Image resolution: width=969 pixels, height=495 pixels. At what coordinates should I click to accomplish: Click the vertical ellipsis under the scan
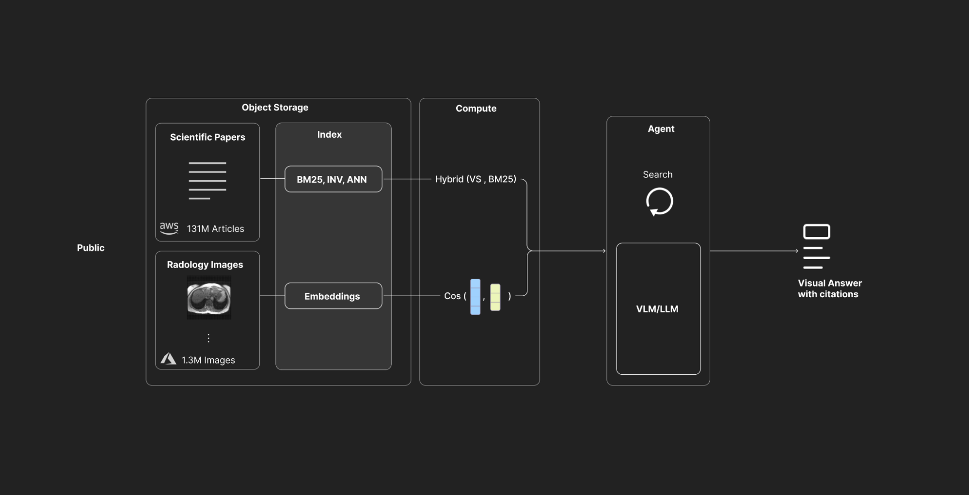[208, 338]
